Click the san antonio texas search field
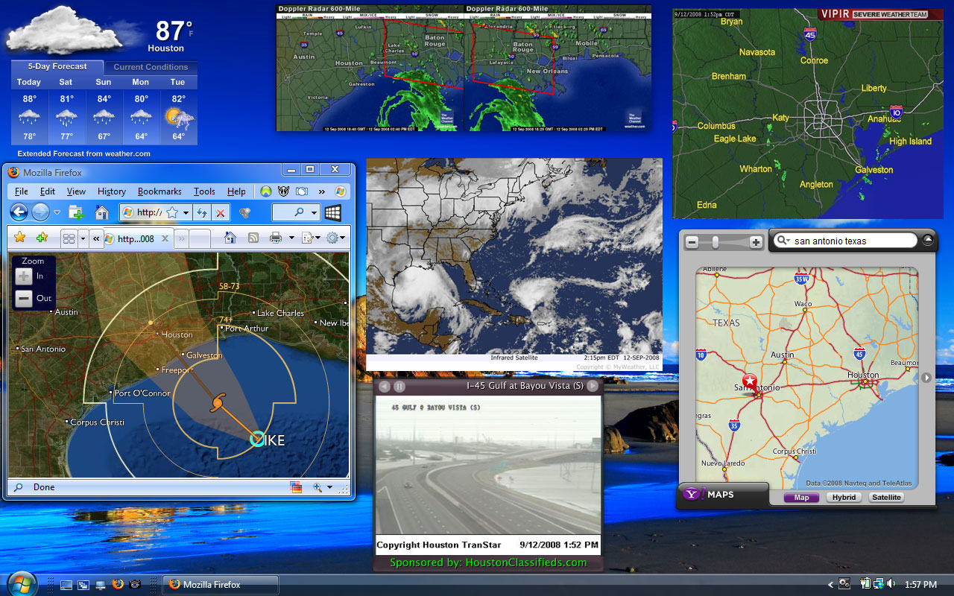Screen dimensions: 954x596 [x=845, y=241]
